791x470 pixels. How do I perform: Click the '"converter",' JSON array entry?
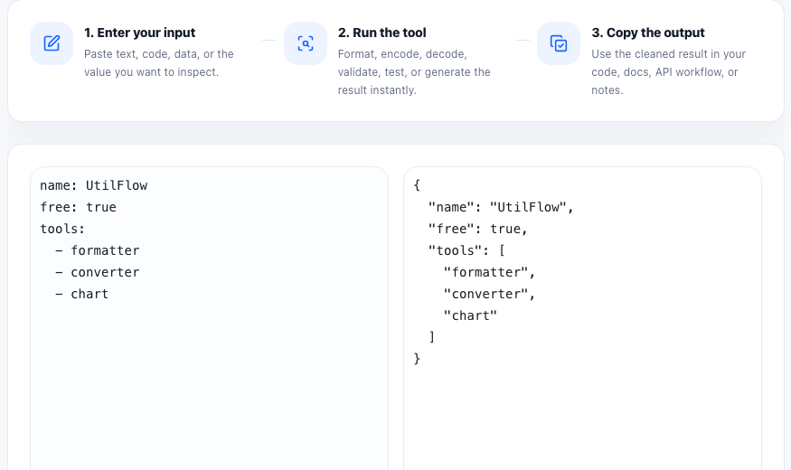click(x=489, y=294)
